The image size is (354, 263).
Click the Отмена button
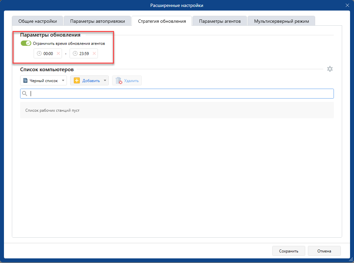(324, 251)
